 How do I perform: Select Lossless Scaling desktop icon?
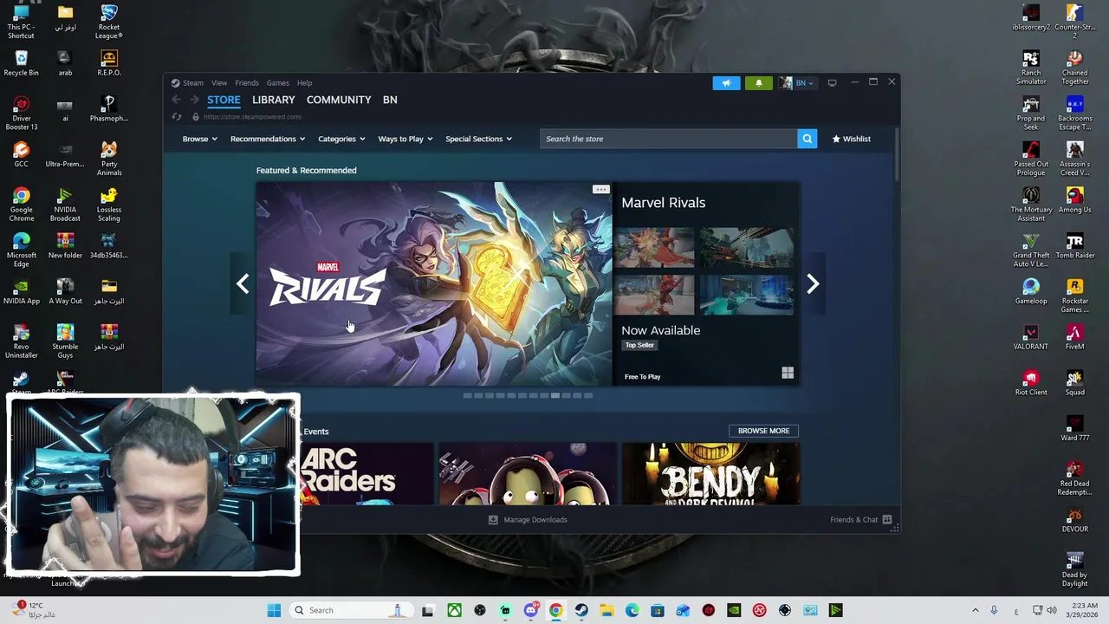(x=108, y=205)
